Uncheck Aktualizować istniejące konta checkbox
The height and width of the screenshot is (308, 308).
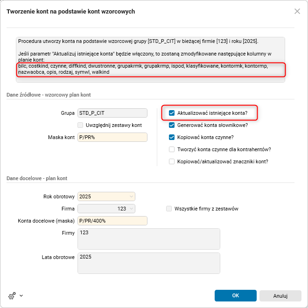pyautogui.click(x=172, y=113)
